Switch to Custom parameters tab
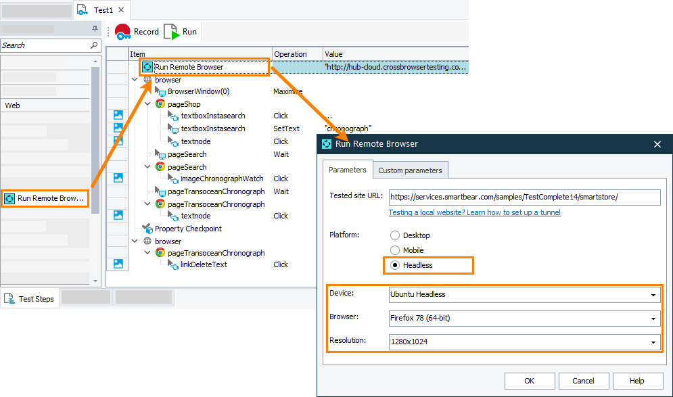 [x=411, y=170]
